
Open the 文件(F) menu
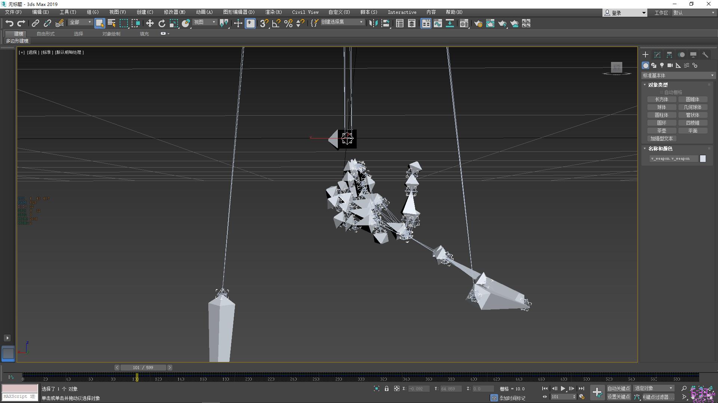(13, 12)
